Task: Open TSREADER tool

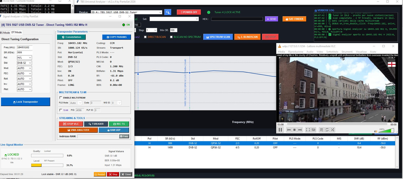Action: click(96, 124)
